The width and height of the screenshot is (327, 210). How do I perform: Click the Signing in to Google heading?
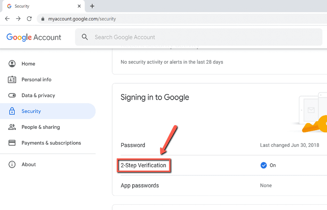155,97
